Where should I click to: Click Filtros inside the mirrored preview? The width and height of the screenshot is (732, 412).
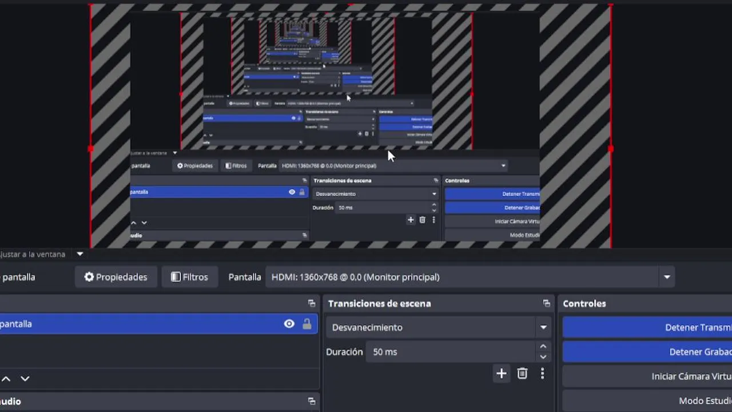pos(236,166)
